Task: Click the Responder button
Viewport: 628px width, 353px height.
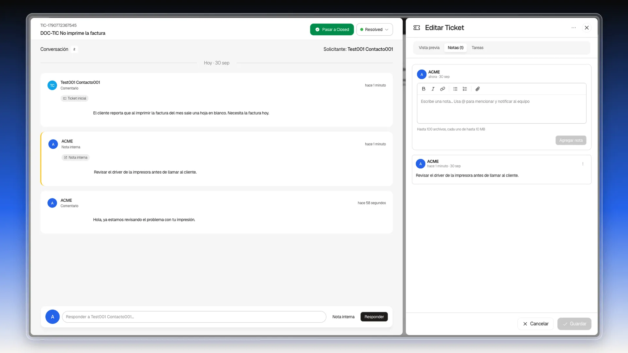Action: tap(374, 317)
